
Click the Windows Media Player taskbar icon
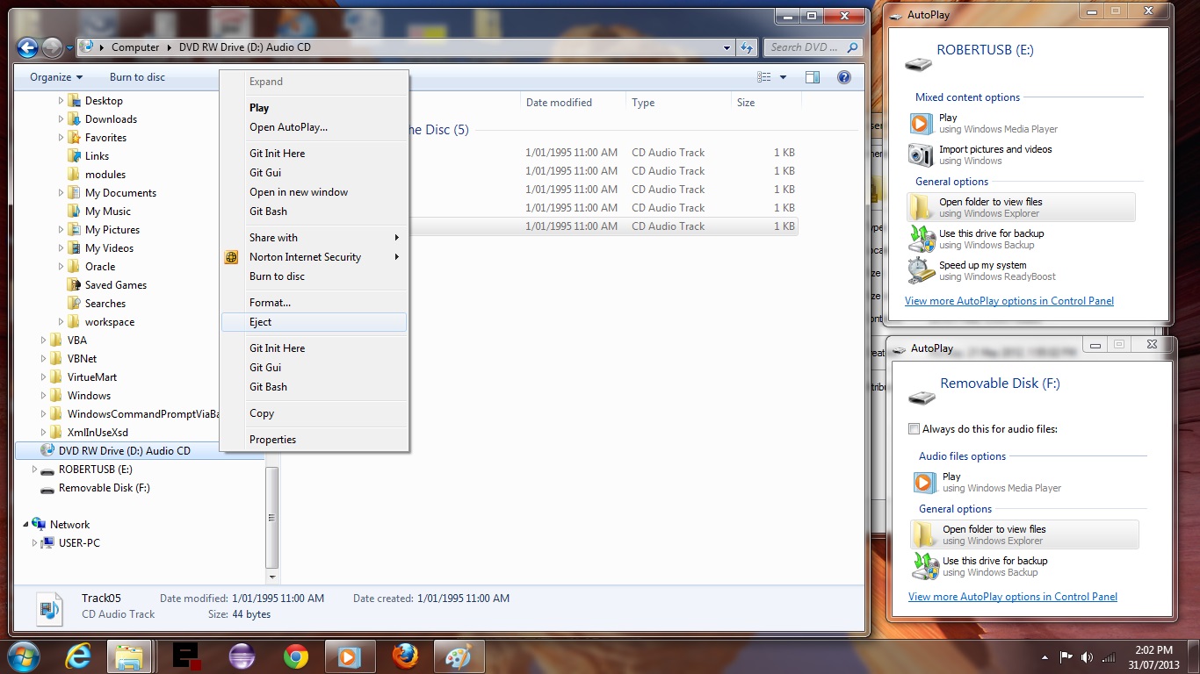coord(350,656)
